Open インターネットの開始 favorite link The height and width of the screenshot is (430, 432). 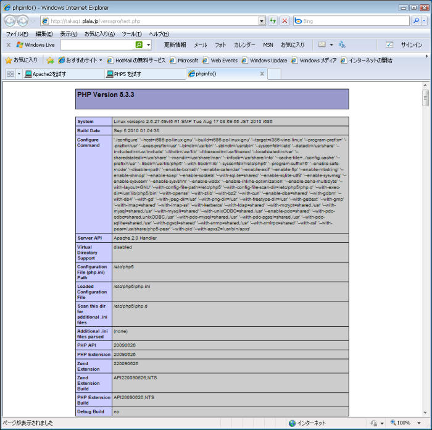pyautogui.click(x=366, y=60)
